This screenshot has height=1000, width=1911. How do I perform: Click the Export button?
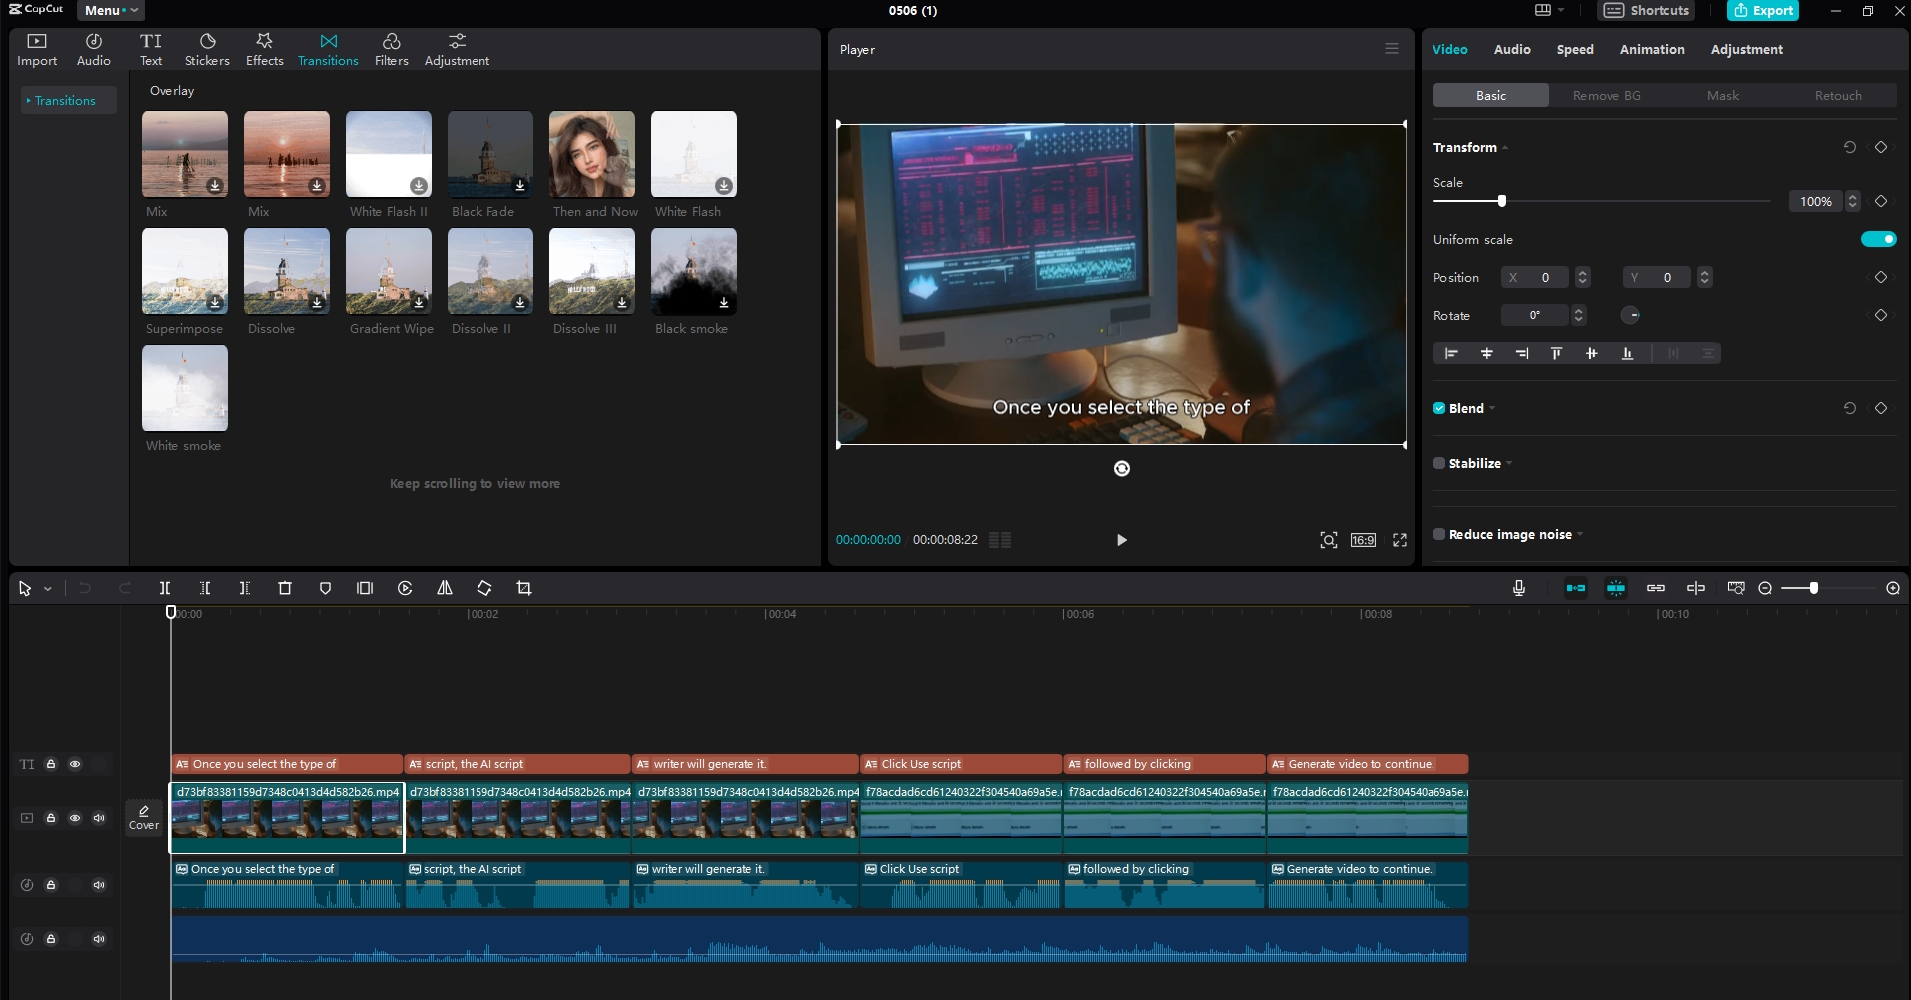click(1763, 10)
